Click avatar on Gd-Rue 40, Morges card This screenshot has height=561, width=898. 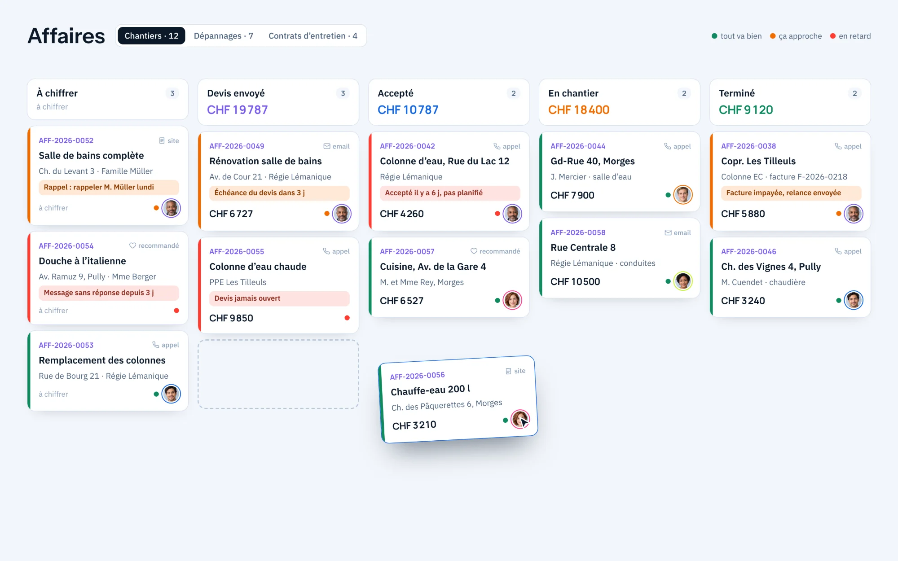click(683, 195)
